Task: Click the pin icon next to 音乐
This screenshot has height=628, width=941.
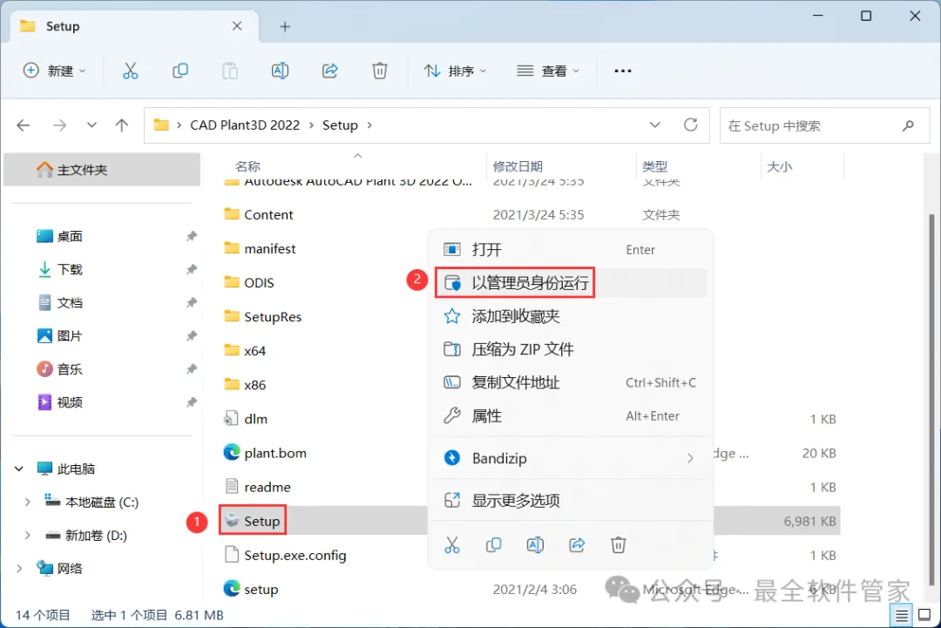Action: (192, 369)
